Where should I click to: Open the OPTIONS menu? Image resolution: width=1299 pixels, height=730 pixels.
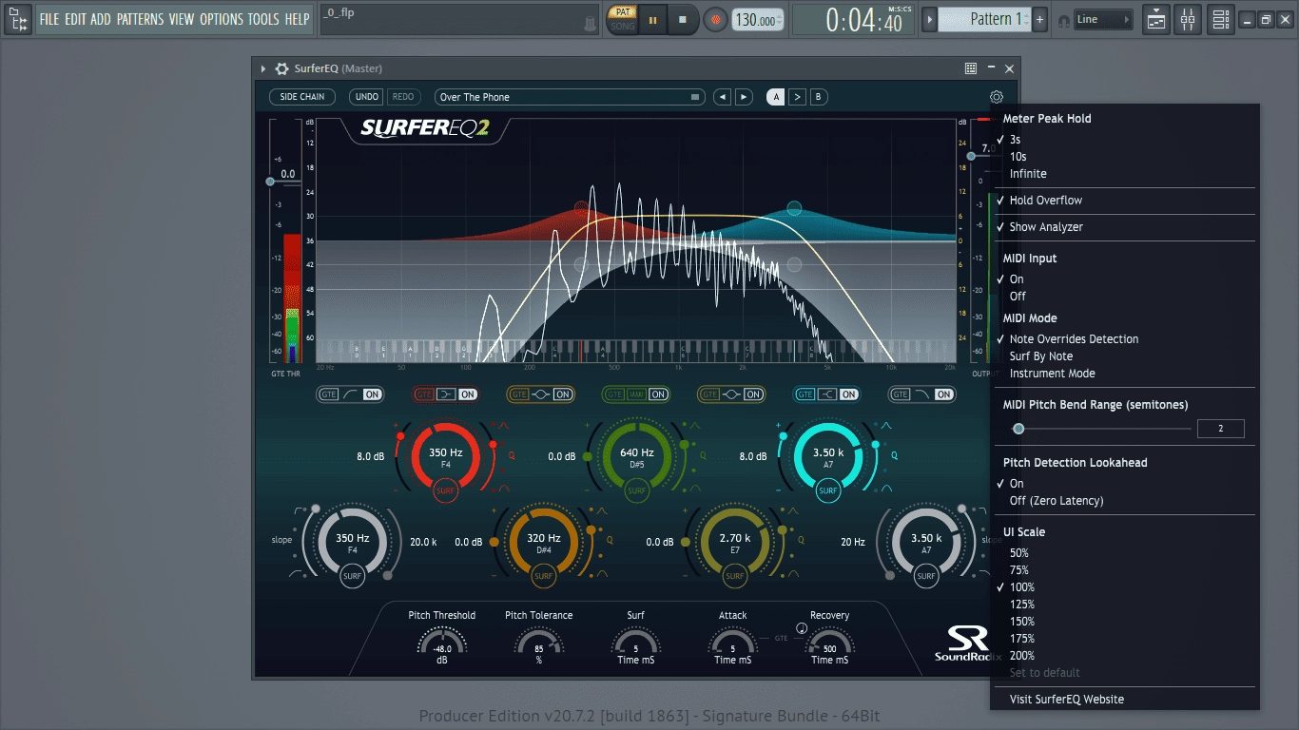221,19
